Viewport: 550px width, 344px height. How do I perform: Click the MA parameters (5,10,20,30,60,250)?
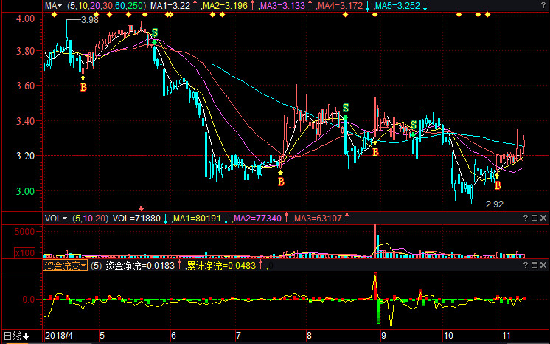coord(106,6)
